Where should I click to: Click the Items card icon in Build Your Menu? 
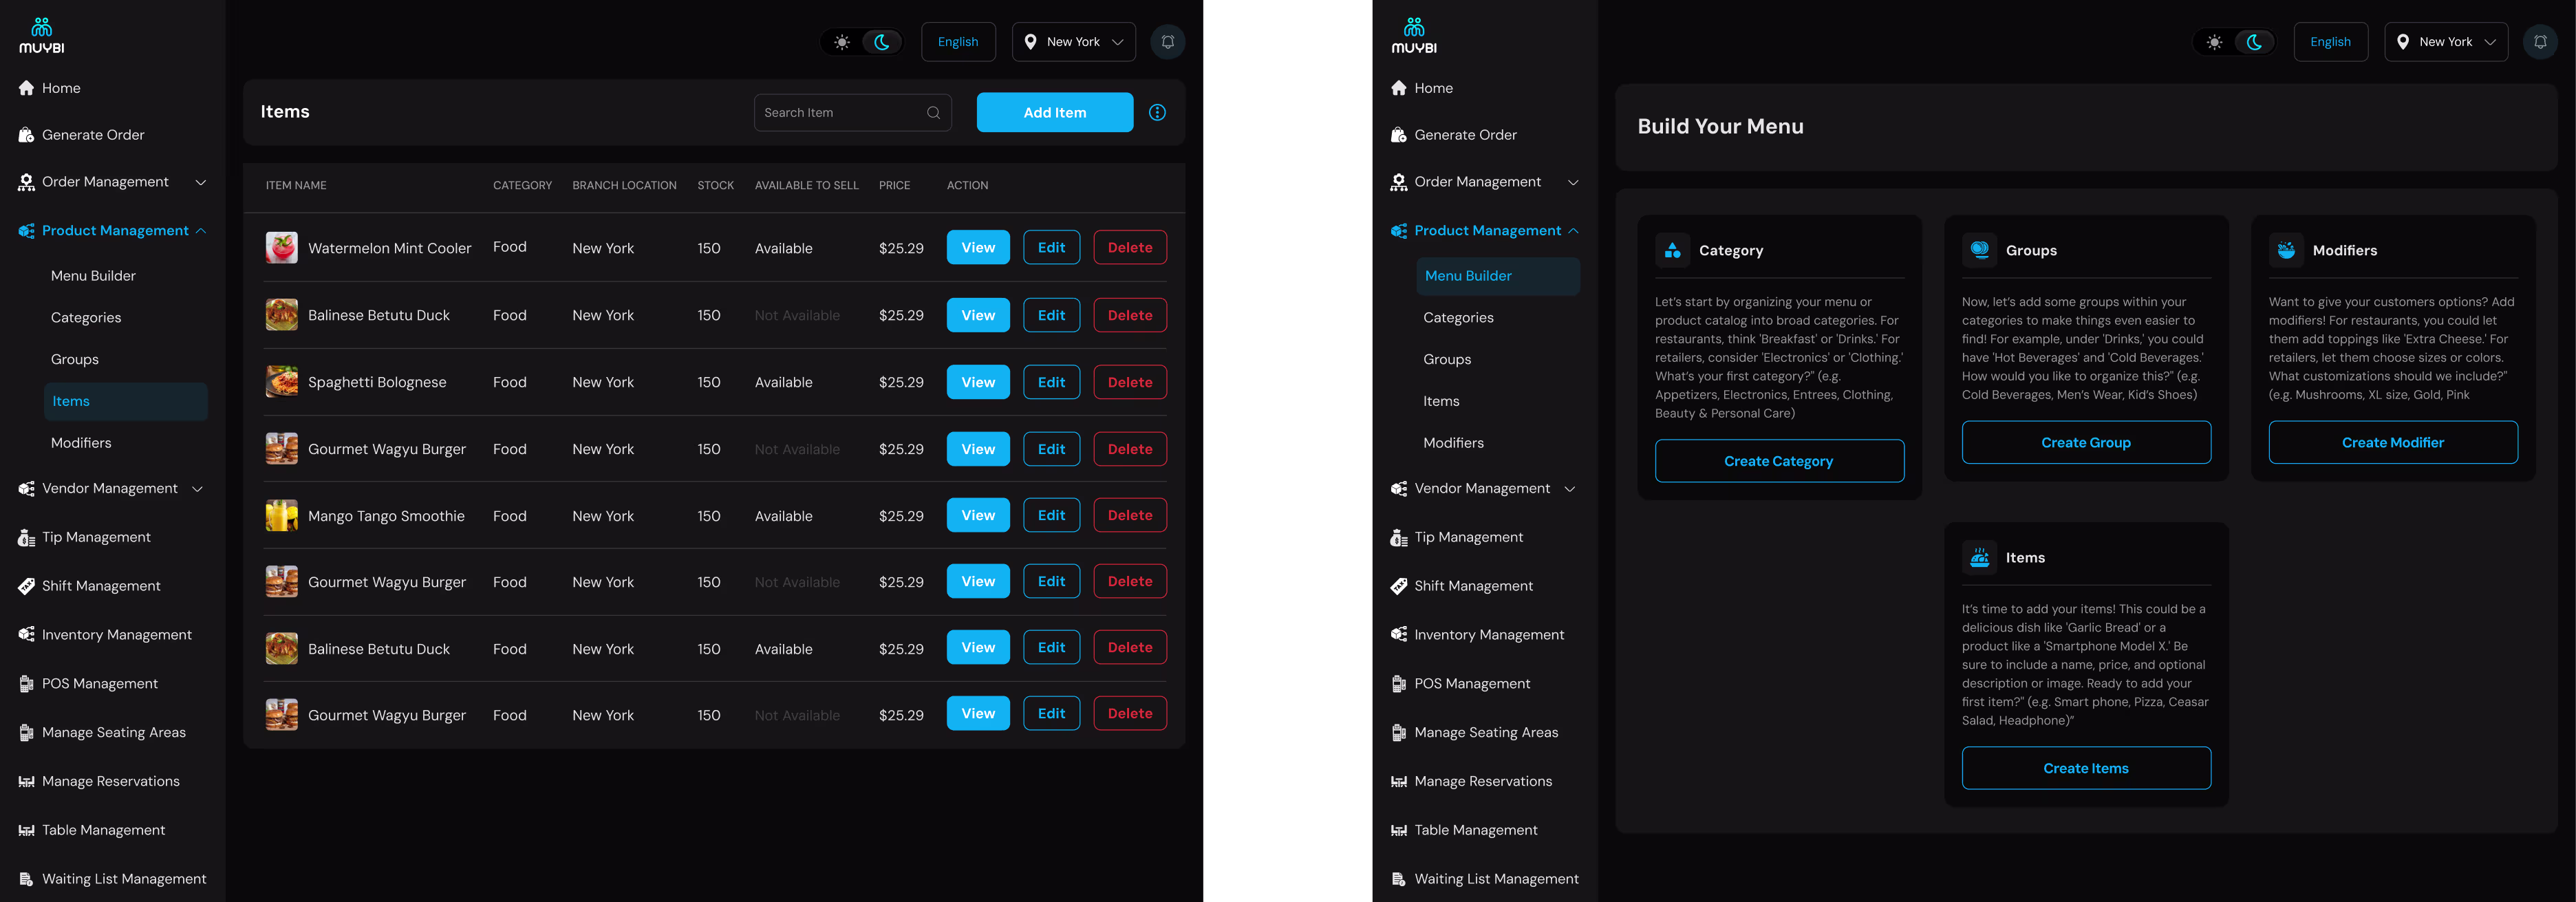click(1979, 558)
